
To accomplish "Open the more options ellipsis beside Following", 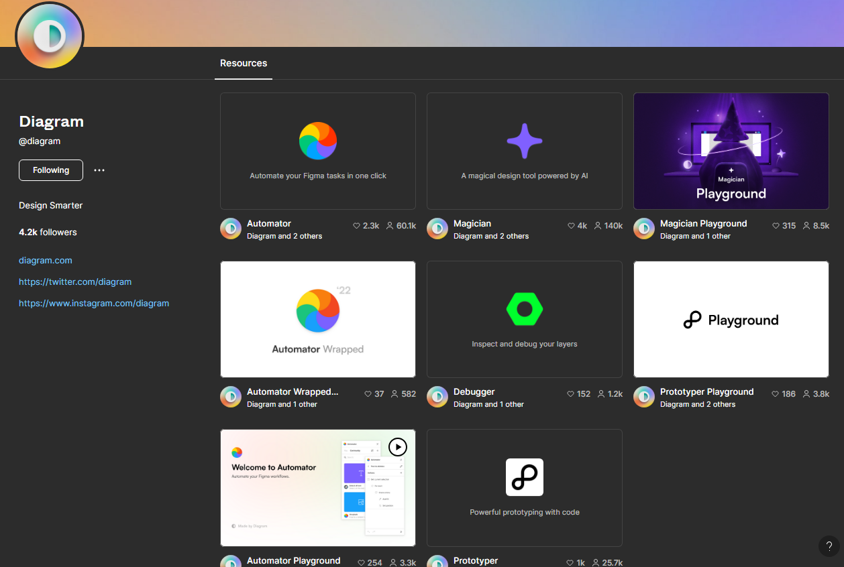I will click(99, 170).
